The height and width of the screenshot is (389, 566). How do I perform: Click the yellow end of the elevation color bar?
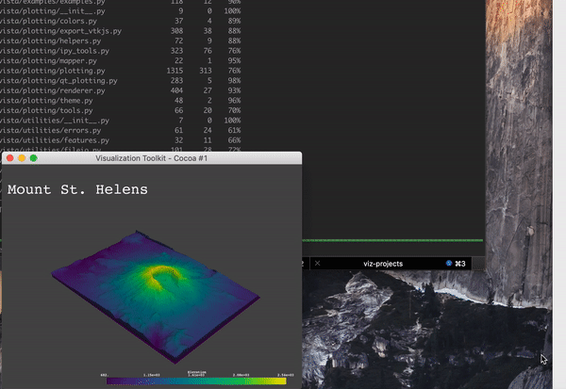280,381
